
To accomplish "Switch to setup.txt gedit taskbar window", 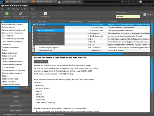I will pos(18,2).
